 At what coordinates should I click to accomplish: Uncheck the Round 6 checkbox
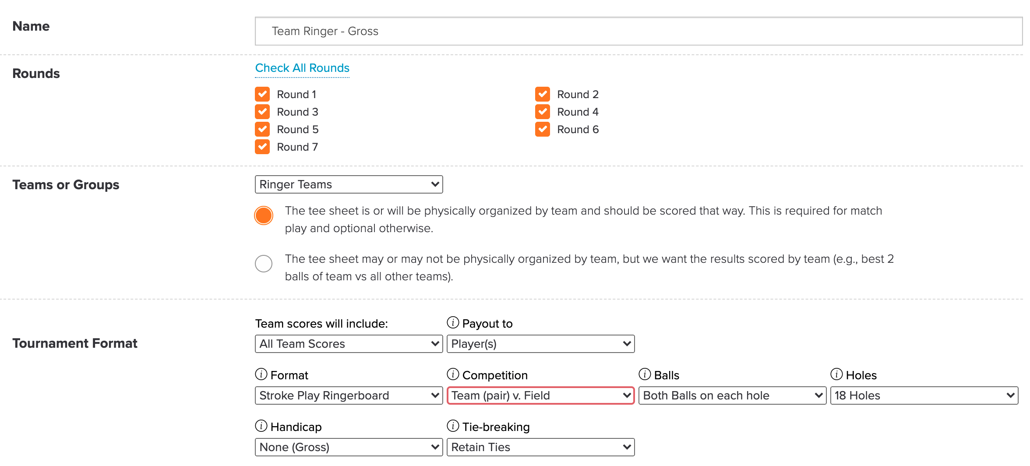click(543, 129)
